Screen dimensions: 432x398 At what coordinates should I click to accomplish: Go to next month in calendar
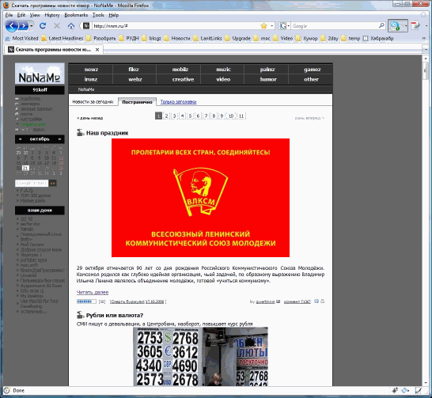(59, 139)
